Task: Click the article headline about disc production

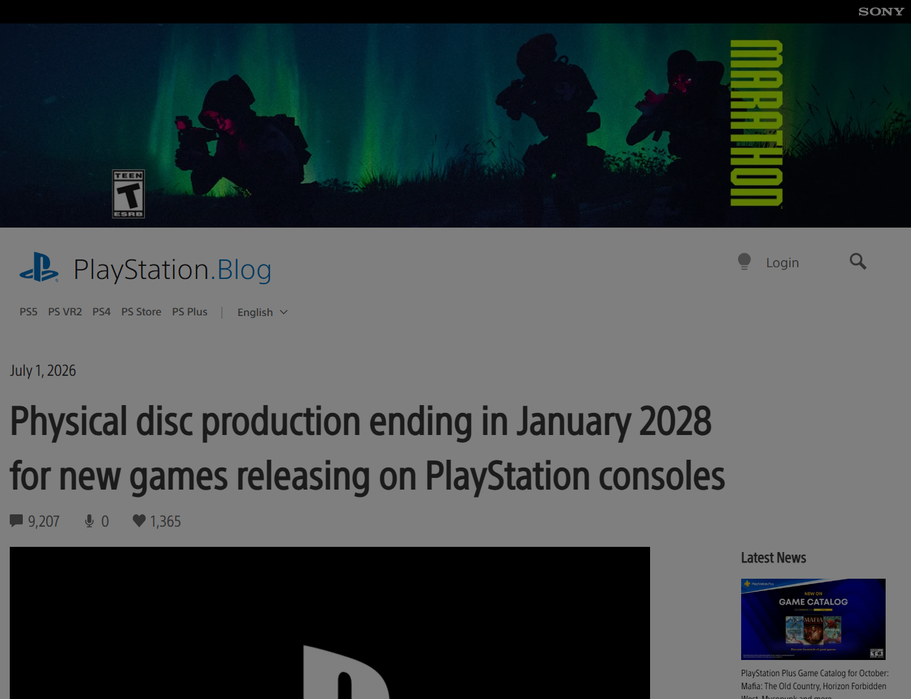Action: 368,449
